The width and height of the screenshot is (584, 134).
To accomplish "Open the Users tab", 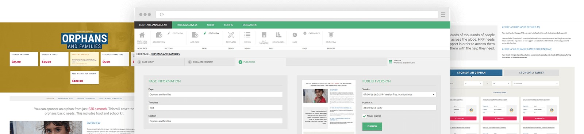I will click(211, 25).
